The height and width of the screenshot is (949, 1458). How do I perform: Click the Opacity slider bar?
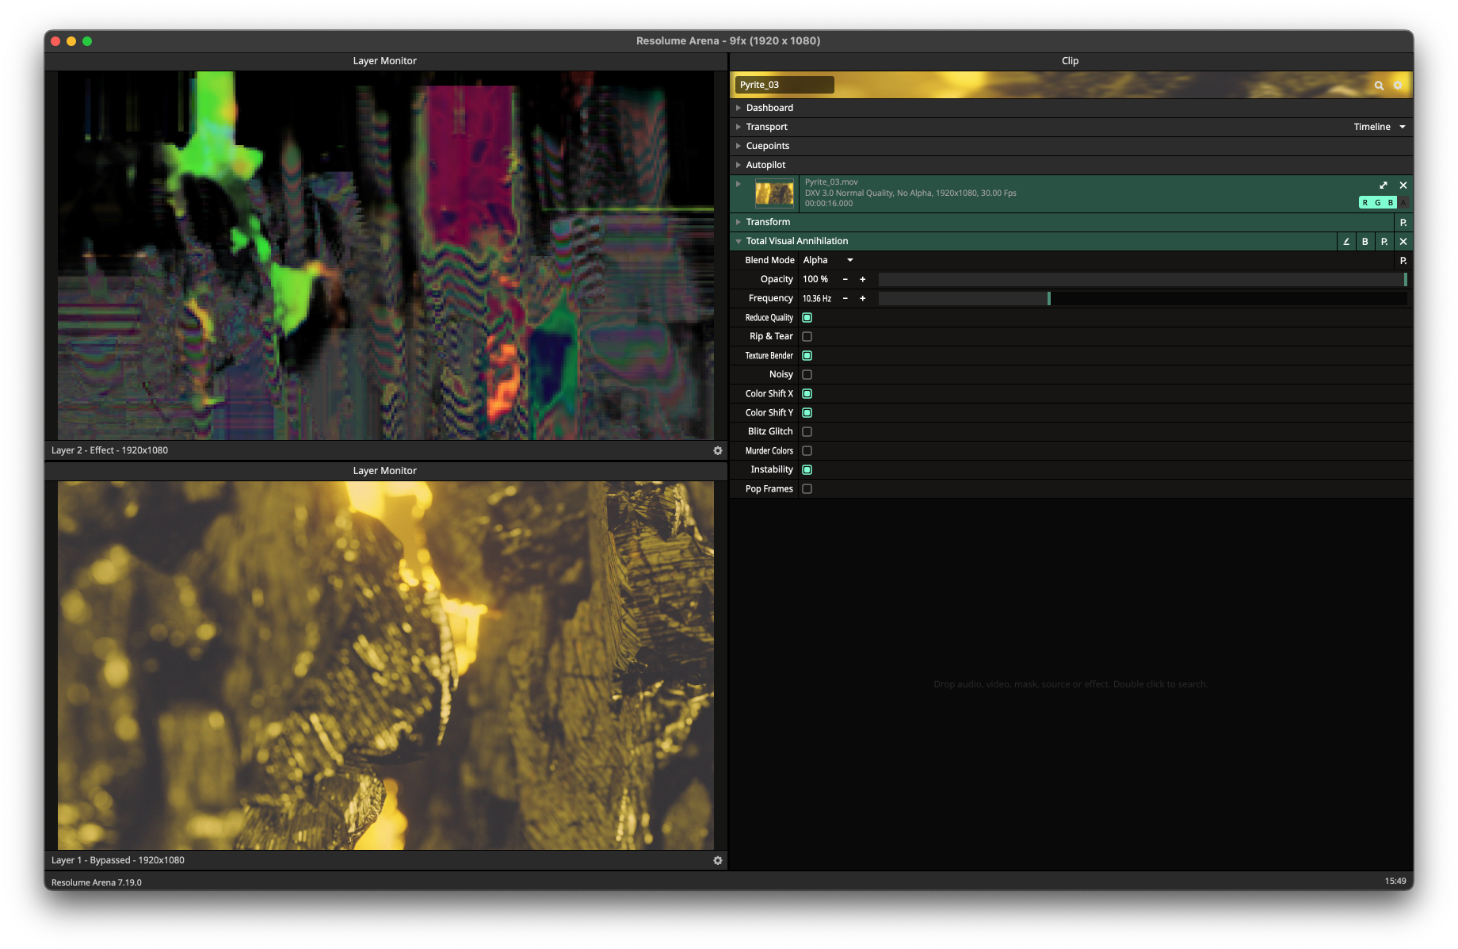pyautogui.click(x=1141, y=279)
